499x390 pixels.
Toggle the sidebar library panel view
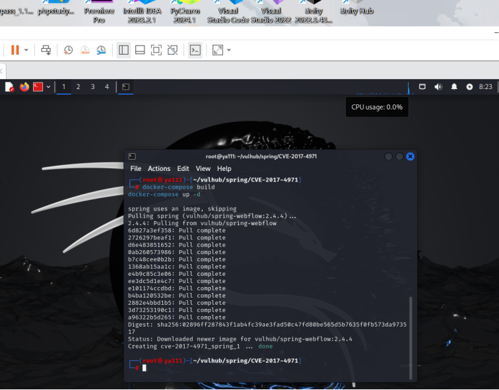123,50
